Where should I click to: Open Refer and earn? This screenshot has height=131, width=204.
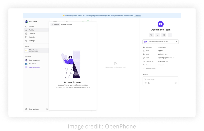click(32, 109)
